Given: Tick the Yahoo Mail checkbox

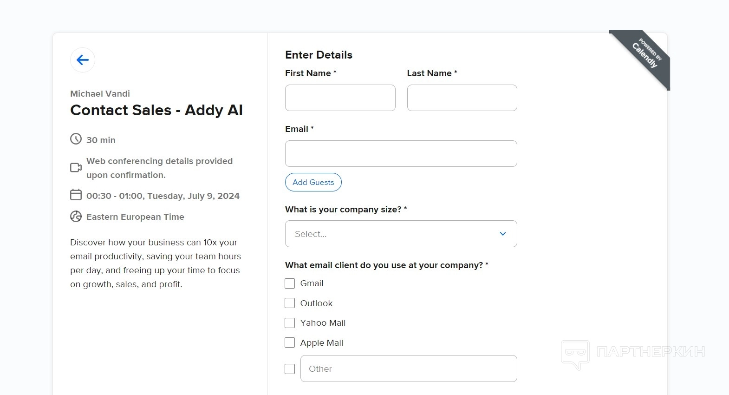Looking at the screenshot, I should pos(290,323).
